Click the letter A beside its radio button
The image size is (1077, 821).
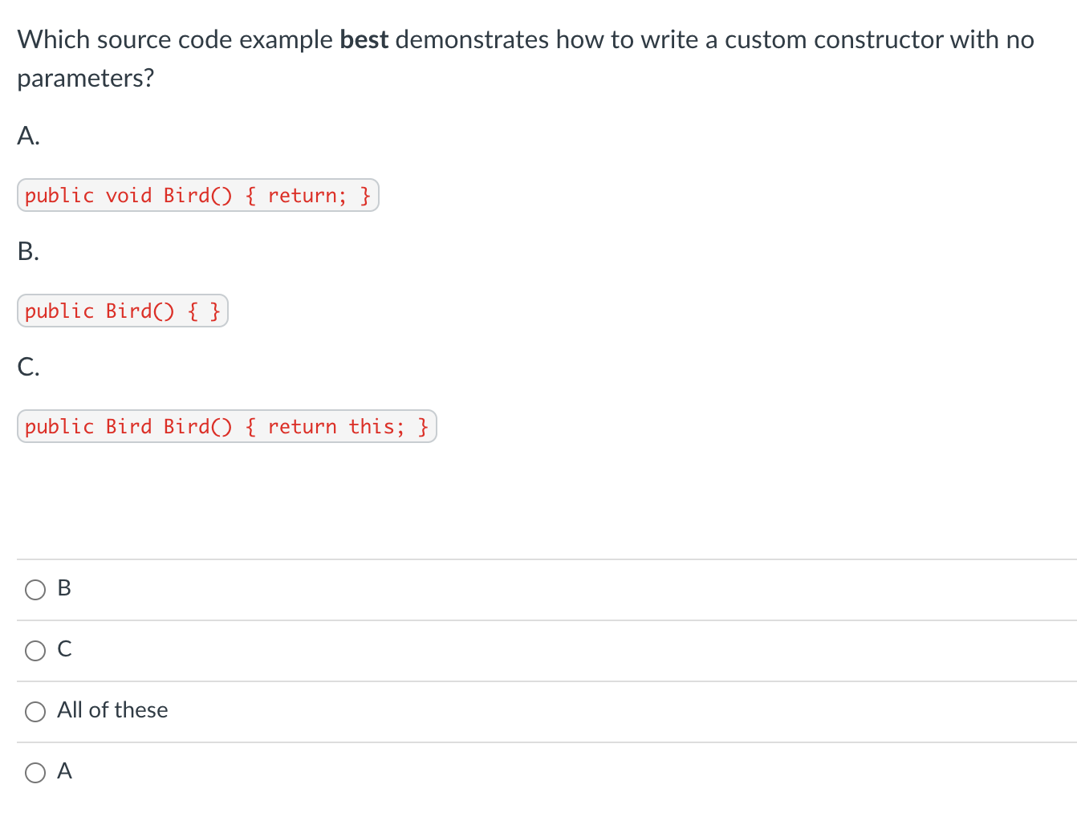tap(64, 771)
